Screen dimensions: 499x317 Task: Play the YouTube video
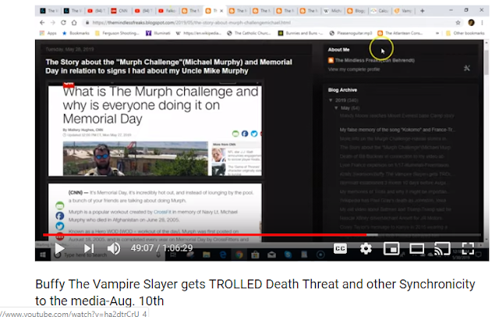59,248
